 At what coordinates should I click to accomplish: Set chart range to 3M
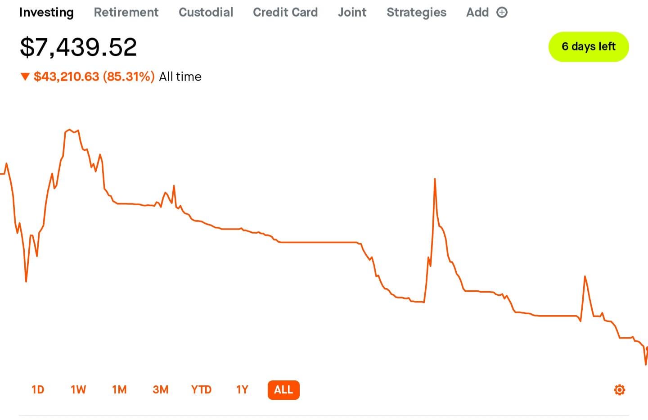(x=160, y=390)
